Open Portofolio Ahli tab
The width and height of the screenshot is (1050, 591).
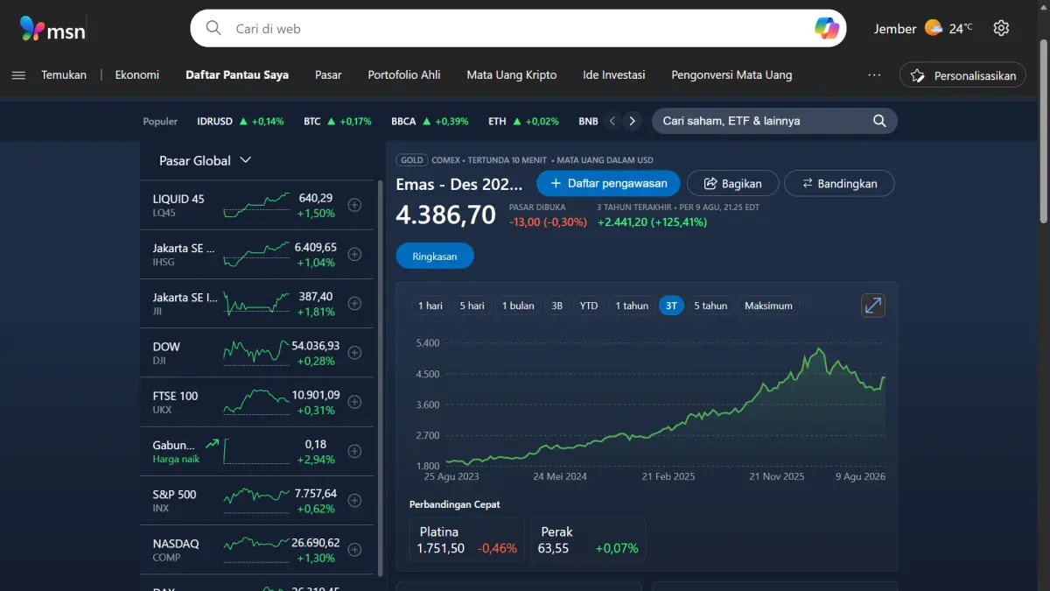(404, 75)
